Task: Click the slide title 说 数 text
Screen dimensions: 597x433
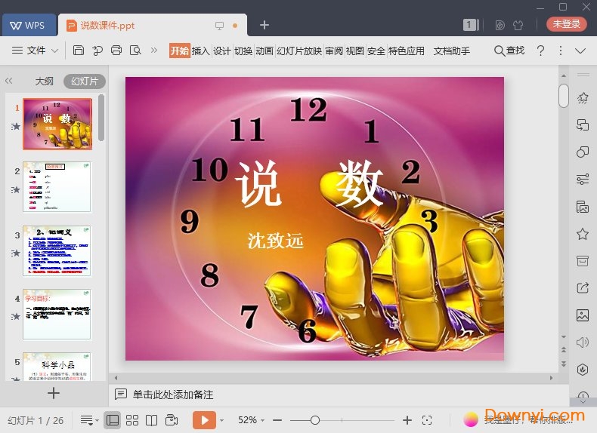Action: [309, 184]
